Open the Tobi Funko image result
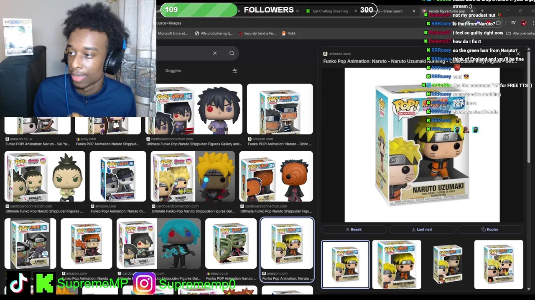The width and height of the screenshot is (535, 300). coord(276,176)
